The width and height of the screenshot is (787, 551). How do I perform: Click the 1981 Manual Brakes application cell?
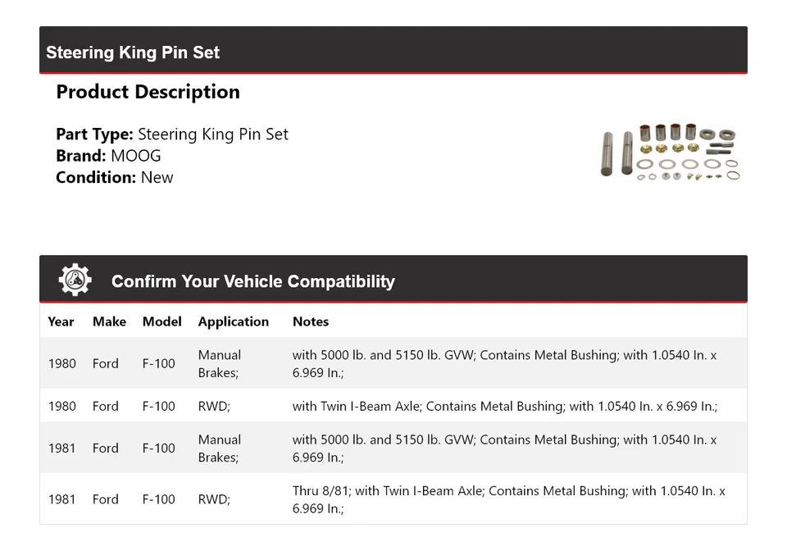[x=220, y=449]
